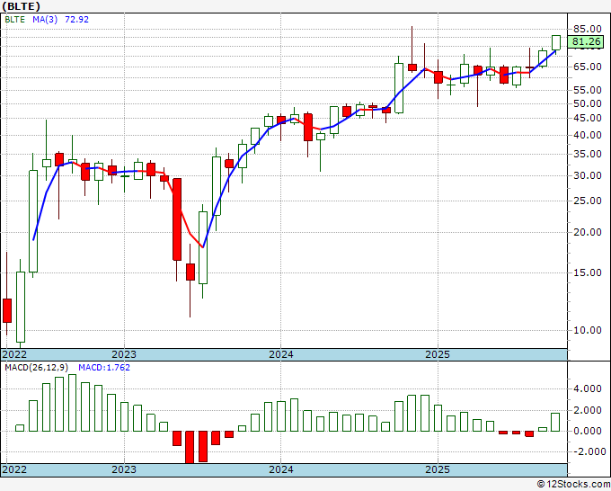The image size is (611, 491).
Task: Click 2024 on the MACD timeline
Action: tap(281, 469)
